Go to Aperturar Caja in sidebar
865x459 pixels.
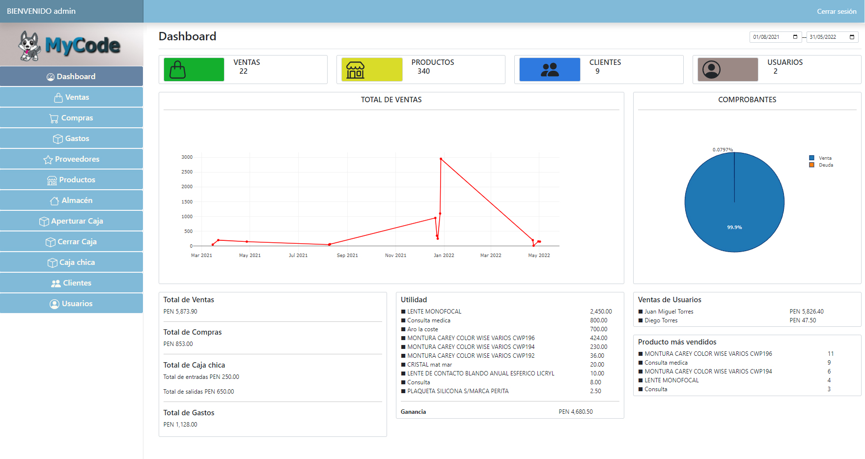click(71, 221)
